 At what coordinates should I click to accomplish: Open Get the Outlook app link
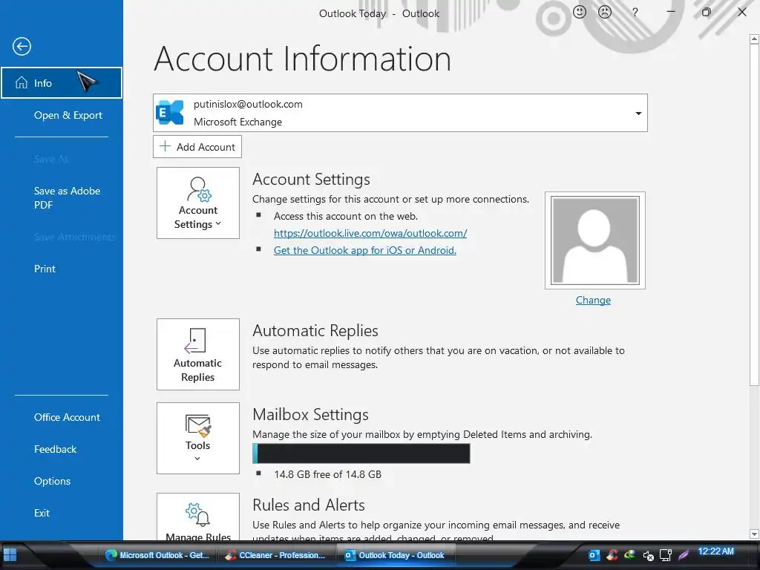click(x=365, y=250)
